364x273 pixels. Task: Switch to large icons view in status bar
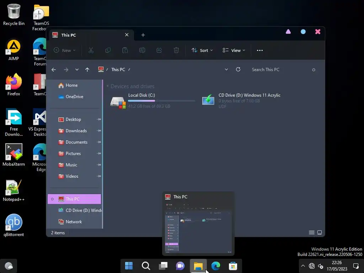click(x=320, y=232)
